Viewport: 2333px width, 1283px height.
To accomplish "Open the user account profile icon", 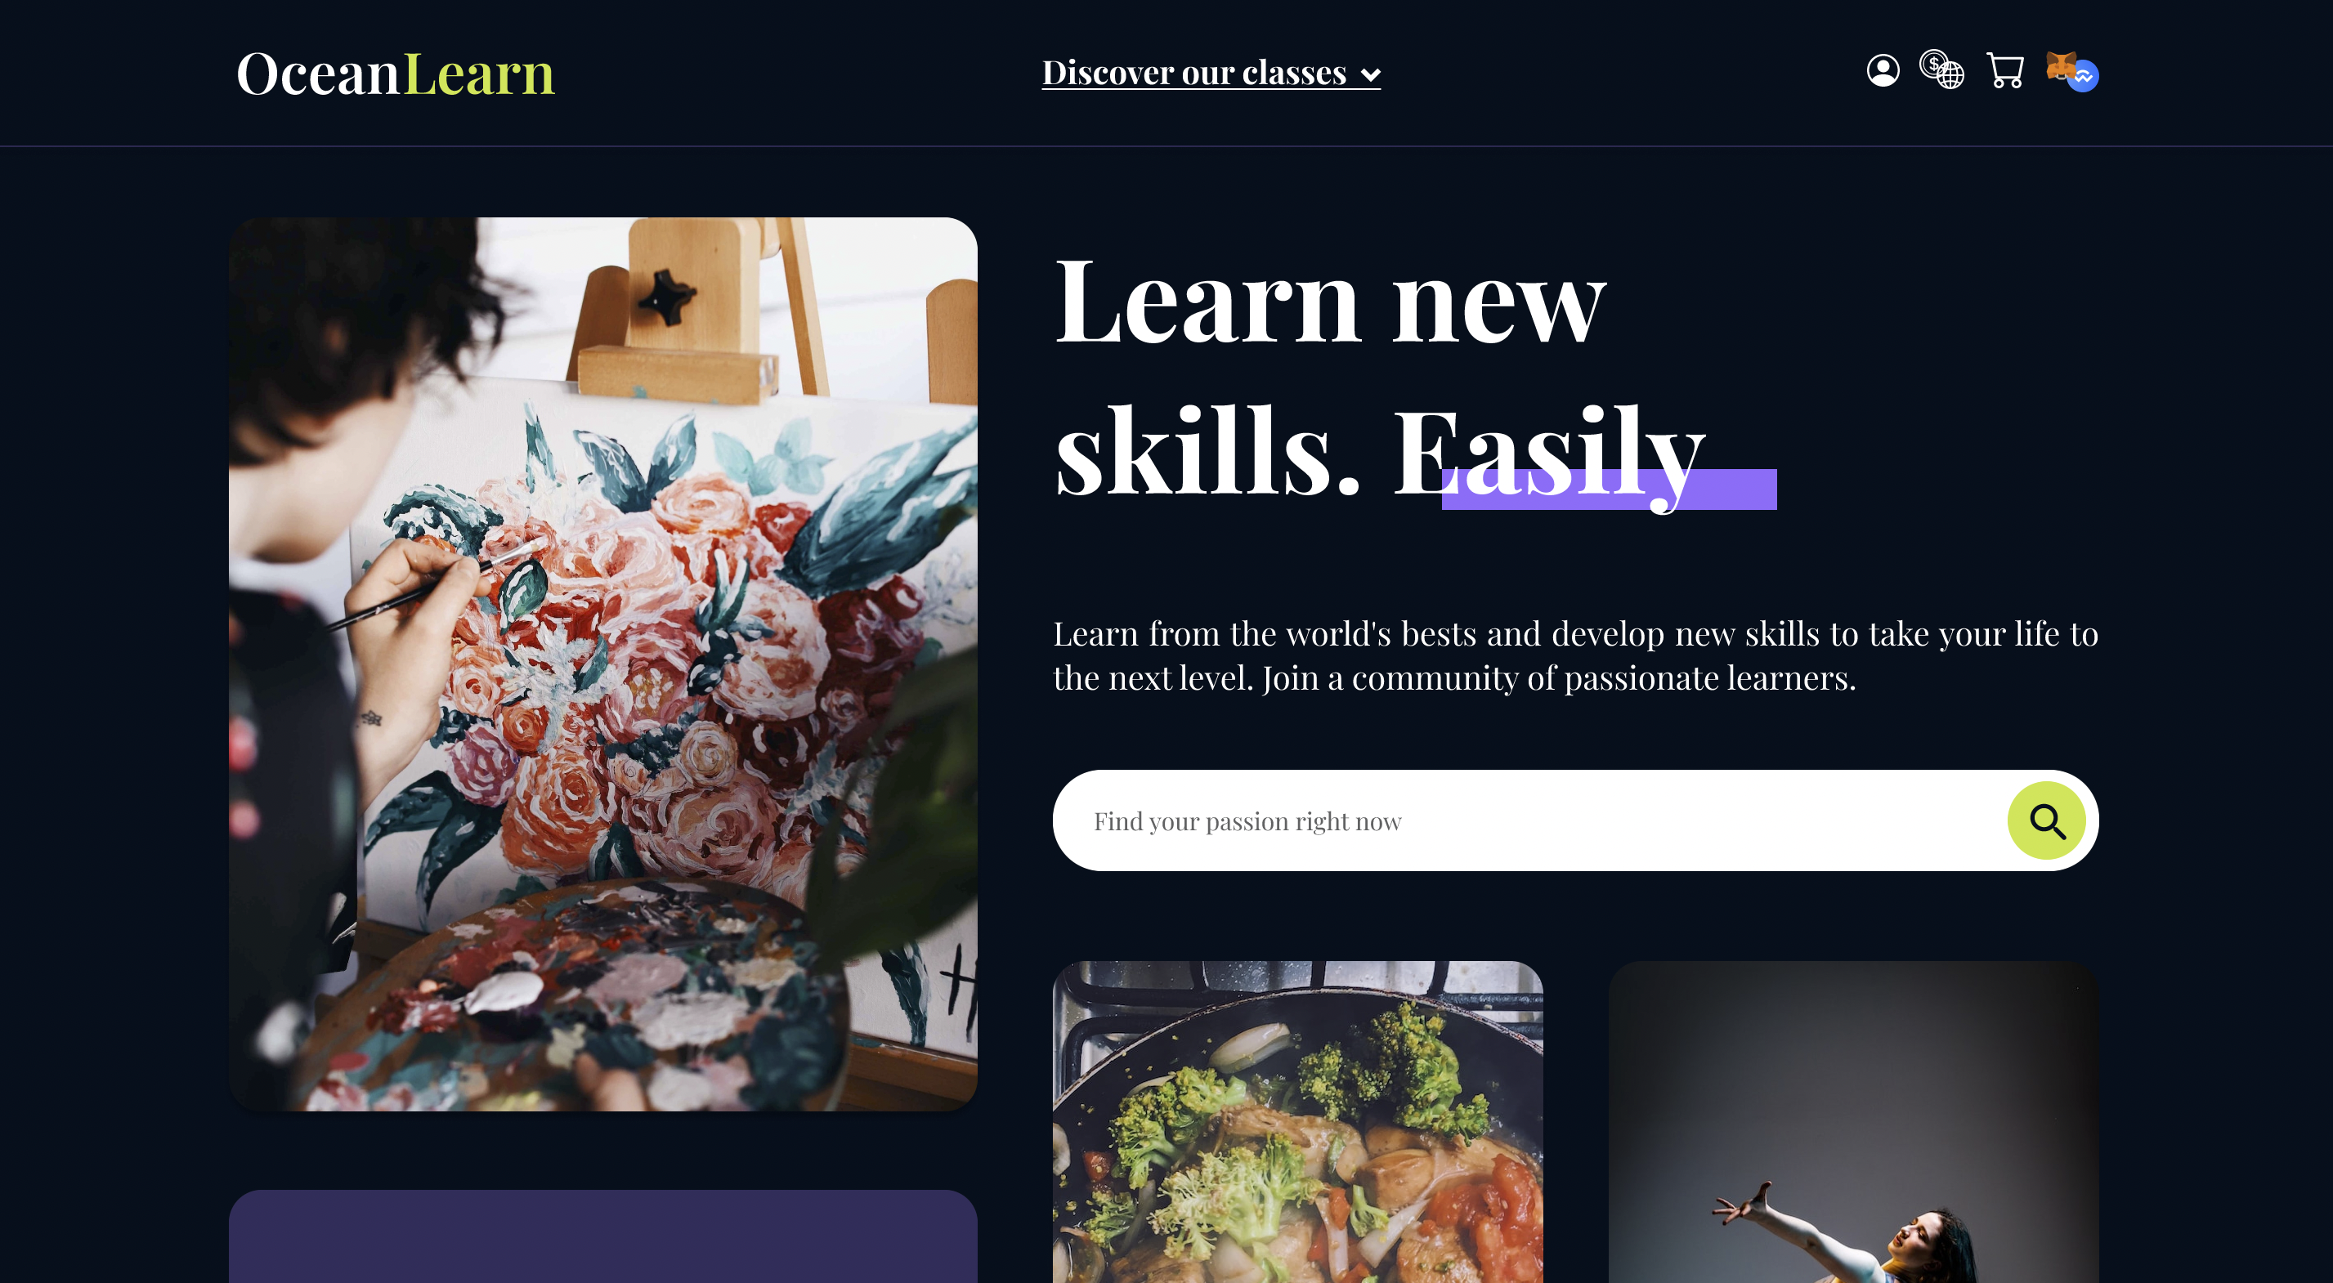I will point(1883,70).
